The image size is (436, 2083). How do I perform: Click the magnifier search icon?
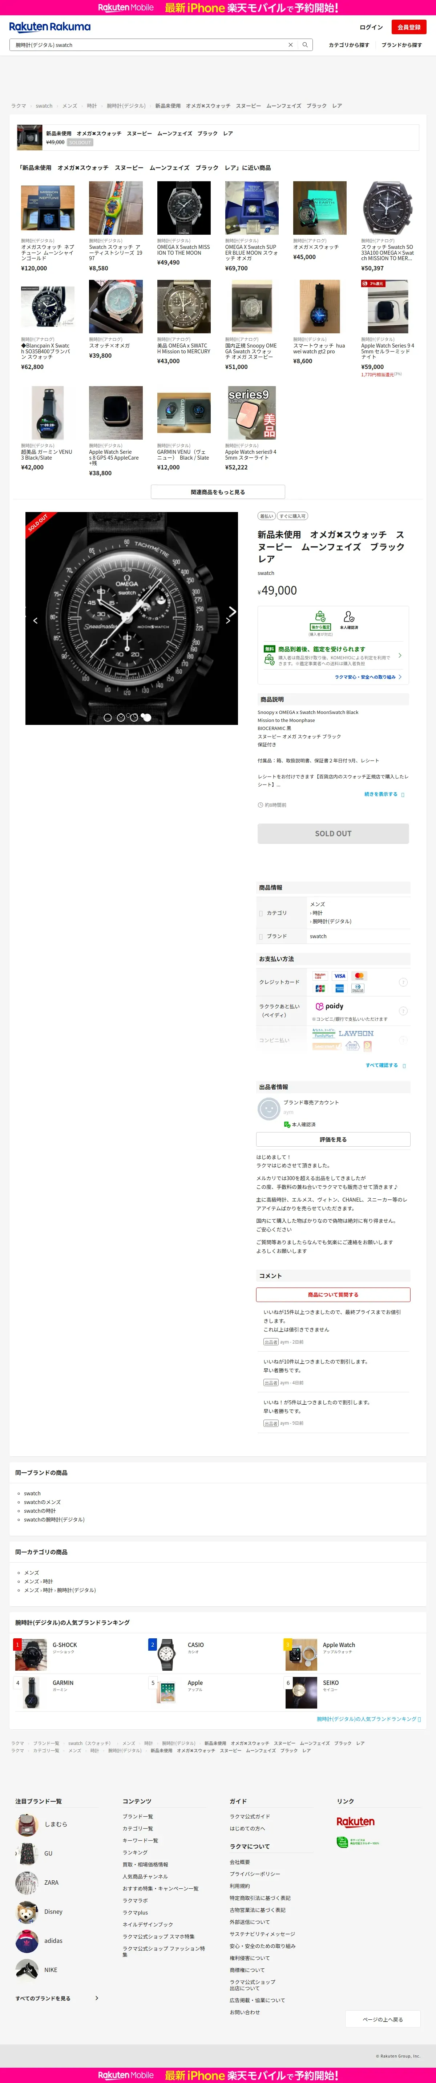[x=305, y=45]
